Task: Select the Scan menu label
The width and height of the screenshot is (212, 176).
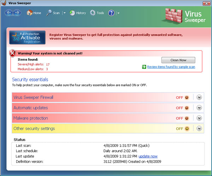Action: coord(56,13)
